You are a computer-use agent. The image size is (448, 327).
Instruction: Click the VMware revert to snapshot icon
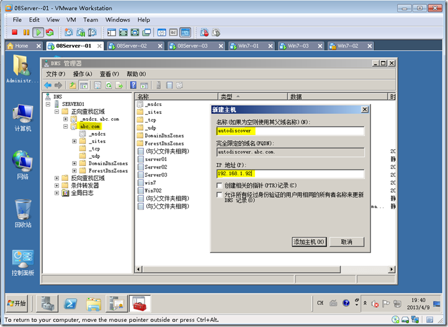[81, 32]
